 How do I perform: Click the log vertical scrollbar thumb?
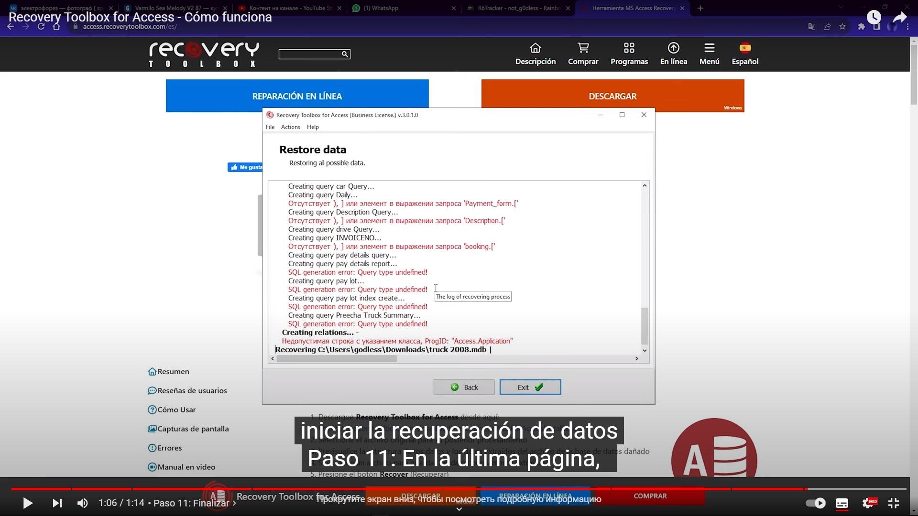tap(645, 326)
